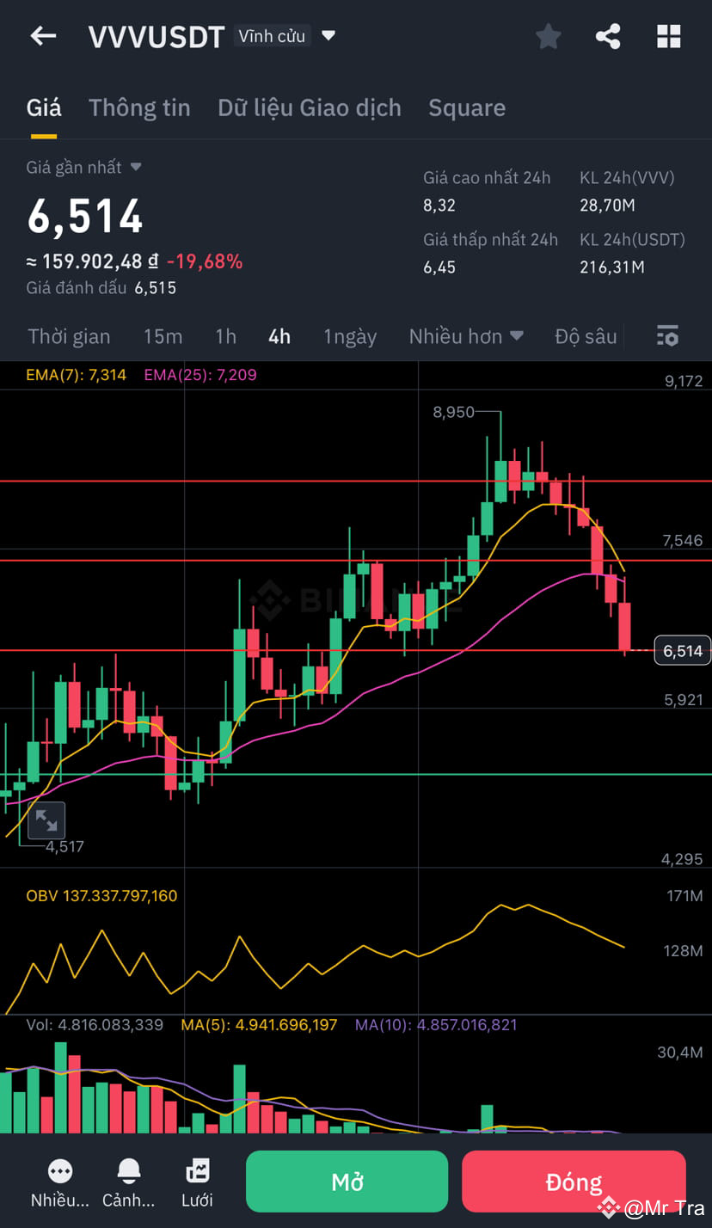The height and width of the screenshot is (1228, 712).
Task: Tap the current price tag 6,514
Action: pos(683,650)
